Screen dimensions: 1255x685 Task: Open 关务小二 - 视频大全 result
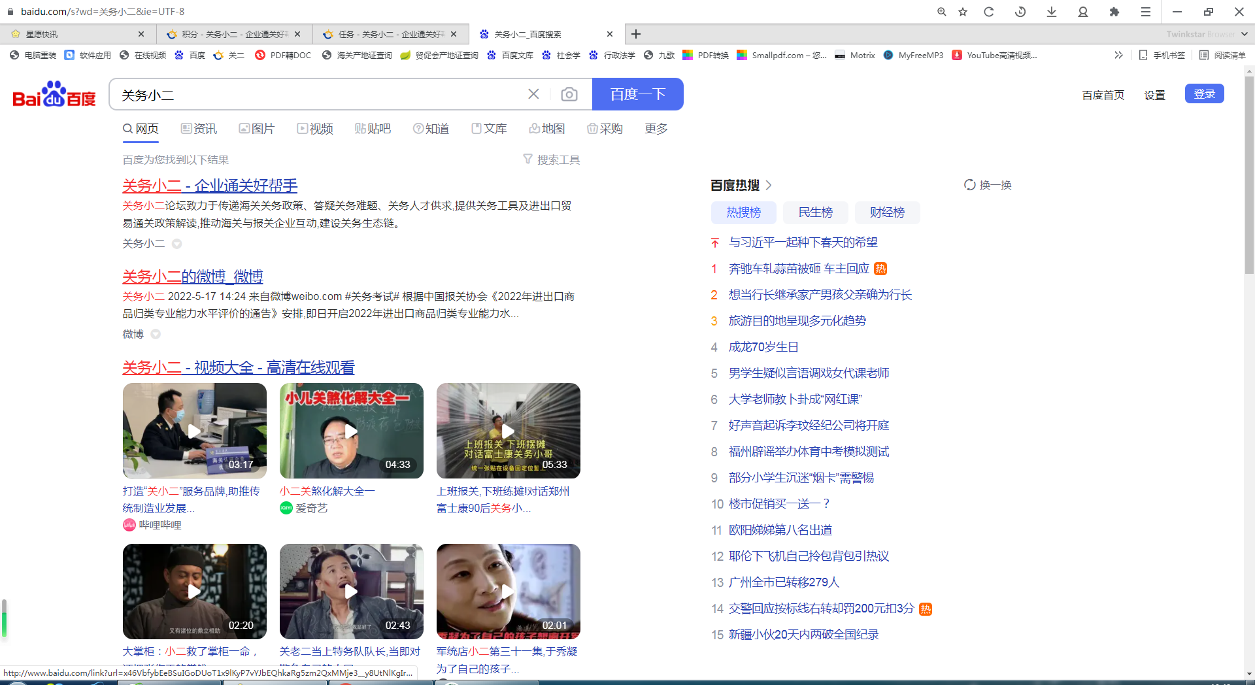(239, 367)
